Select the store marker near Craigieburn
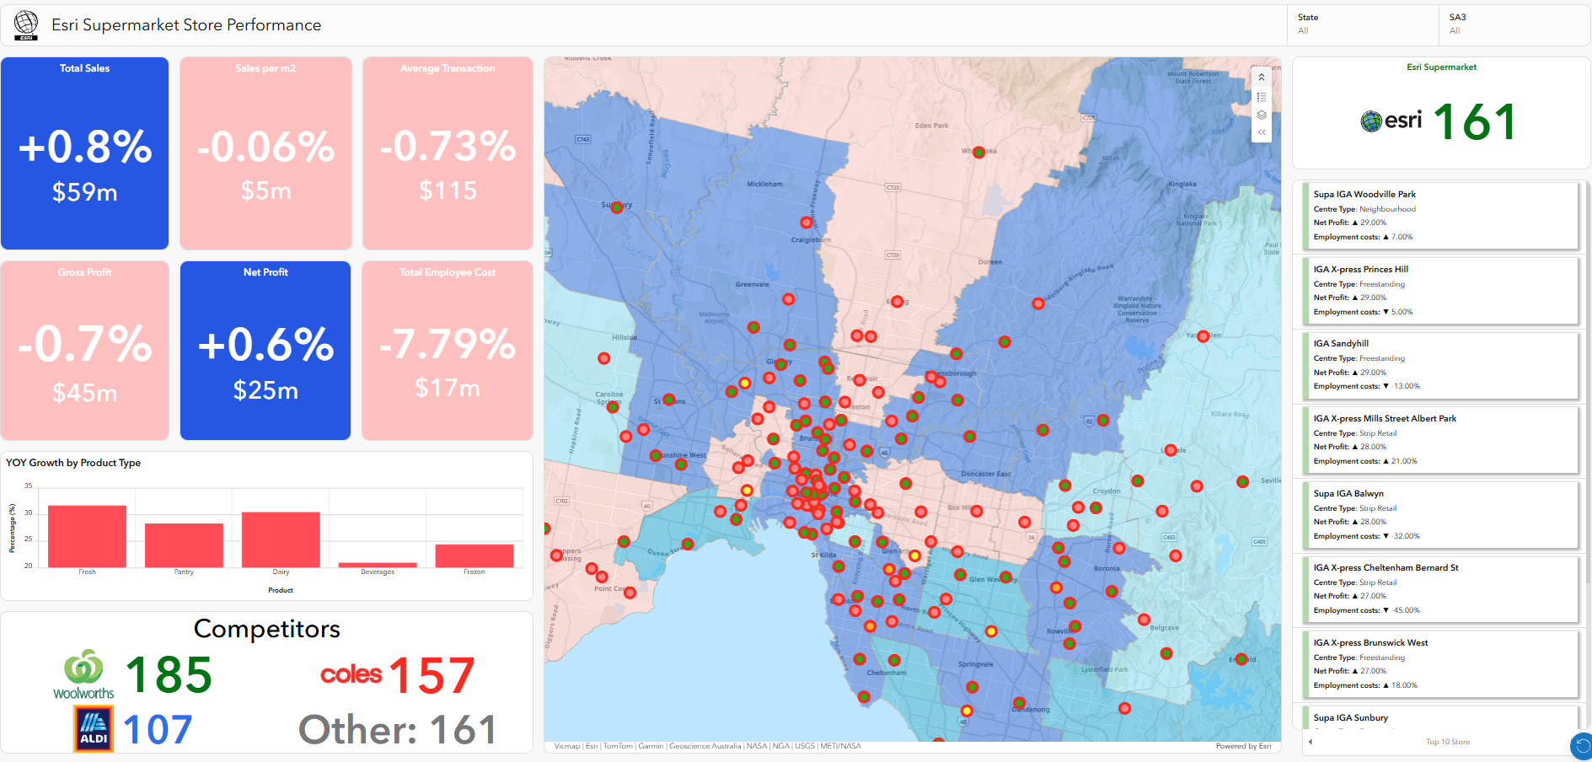Image resolution: width=1592 pixels, height=762 pixels. [807, 223]
